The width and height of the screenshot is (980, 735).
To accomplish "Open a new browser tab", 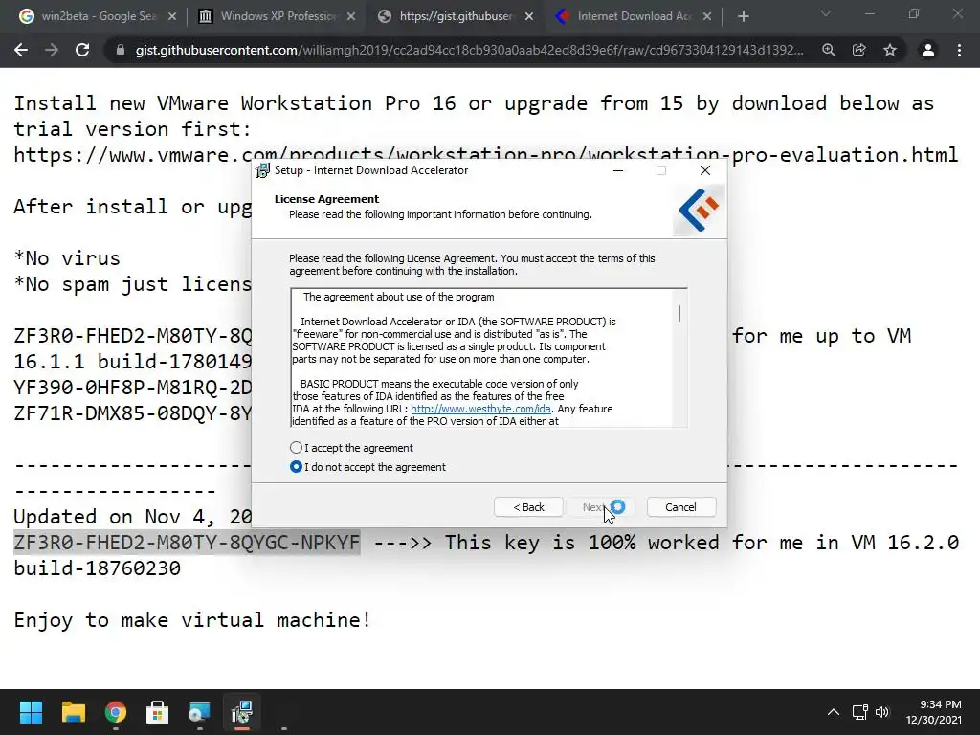I will click(743, 16).
